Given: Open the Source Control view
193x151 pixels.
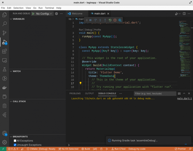Looking at the screenshot, I should (x=4, y=33).
